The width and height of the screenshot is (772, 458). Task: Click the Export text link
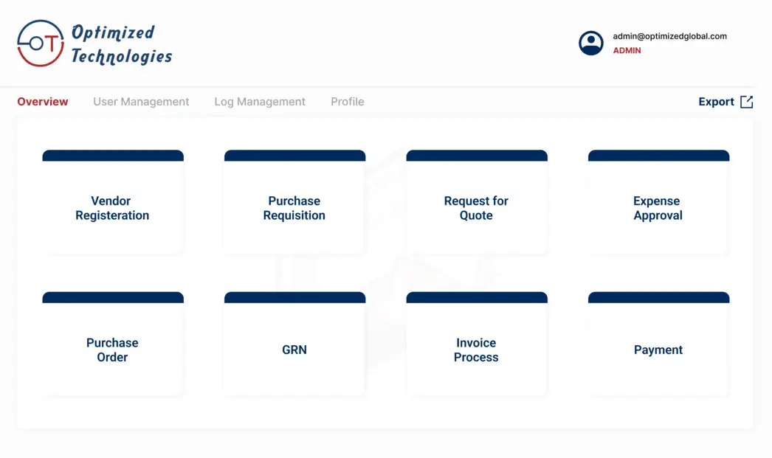716,102
